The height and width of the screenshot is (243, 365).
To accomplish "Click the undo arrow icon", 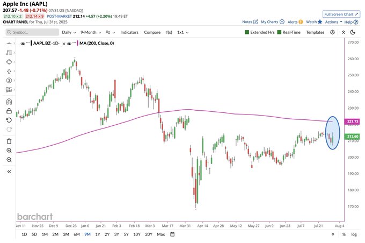I will pyautogui.click(x=9, y=120).
